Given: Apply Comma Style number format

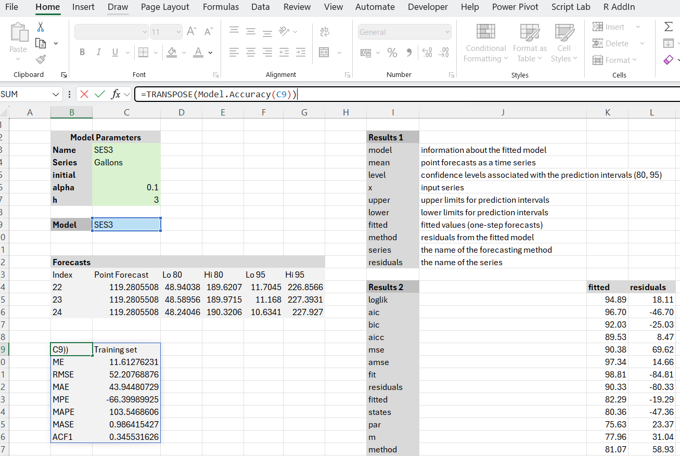Looking at the screenshot, I should click(409, 53).
